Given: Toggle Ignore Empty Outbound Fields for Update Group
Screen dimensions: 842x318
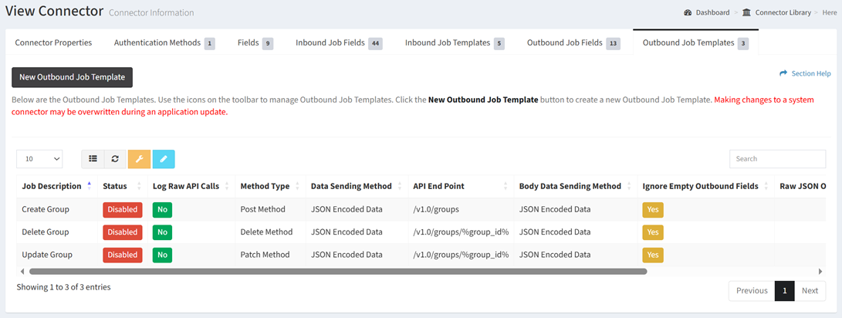Looking at the screenshot, I should coord(652,255).
